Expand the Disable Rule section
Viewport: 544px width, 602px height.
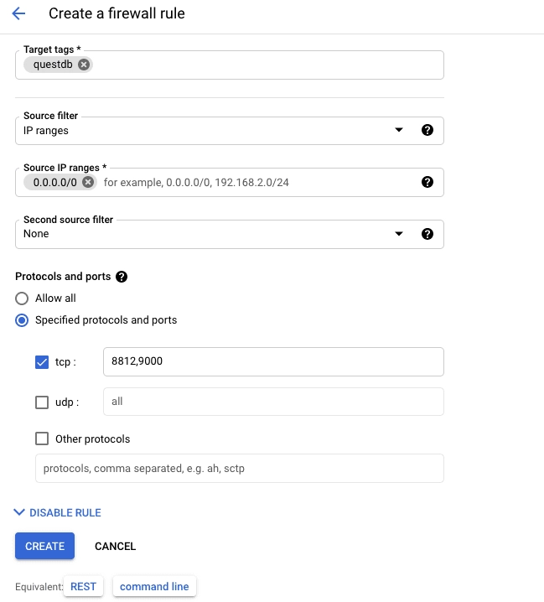[x=58, y=512]
